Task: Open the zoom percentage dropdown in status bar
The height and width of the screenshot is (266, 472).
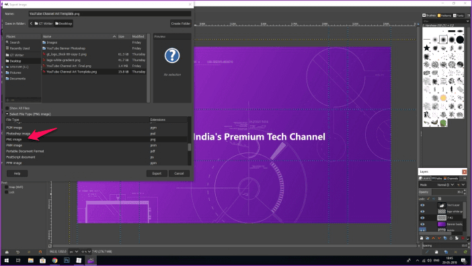Action: [x=86, y=252]
